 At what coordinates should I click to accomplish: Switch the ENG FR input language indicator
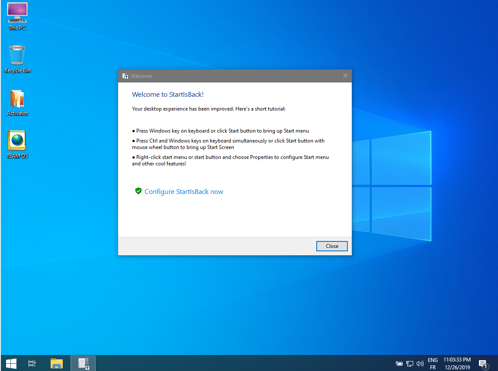(x=433, y=364)
